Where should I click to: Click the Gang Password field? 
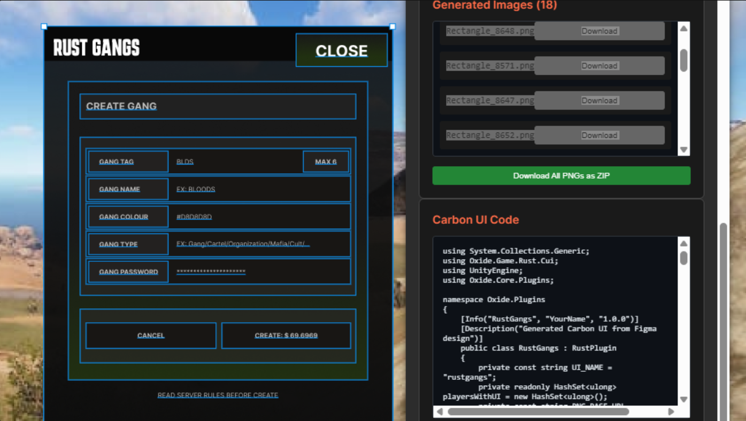point(259,272)
